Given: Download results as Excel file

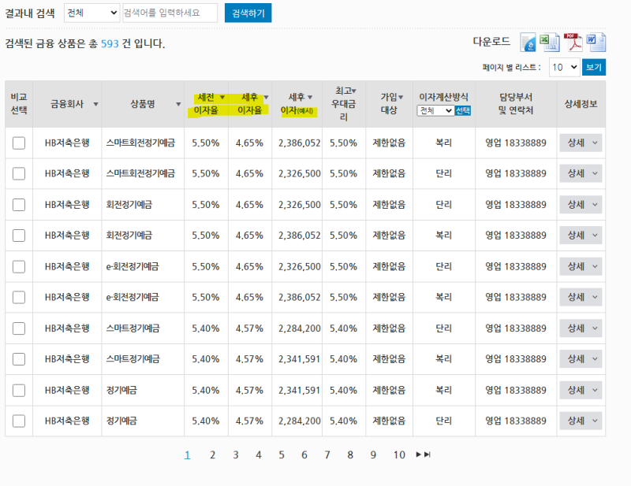Looking at the screenshot, I should (550, 43).
